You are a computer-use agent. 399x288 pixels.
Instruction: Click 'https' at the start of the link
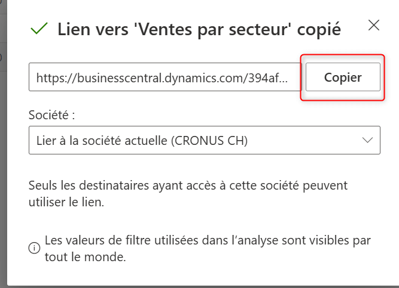click(48, 78)
